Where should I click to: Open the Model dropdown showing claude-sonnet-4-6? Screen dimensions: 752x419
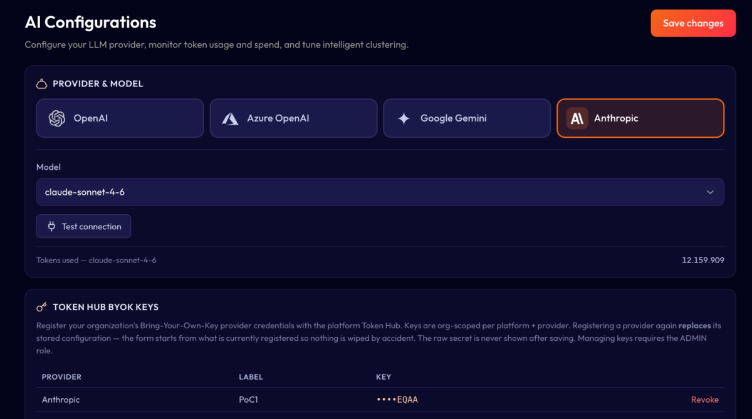[x=380, y=192]
